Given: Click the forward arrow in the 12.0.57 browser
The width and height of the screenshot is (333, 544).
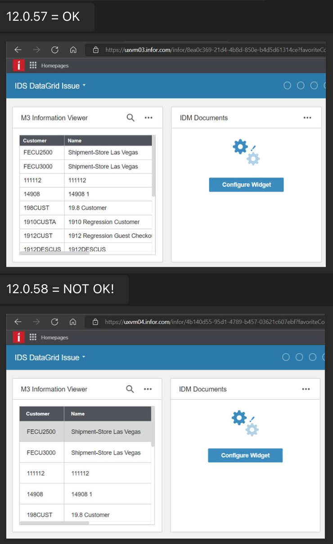Looking at the screenshot, I should tap(36, 50).
